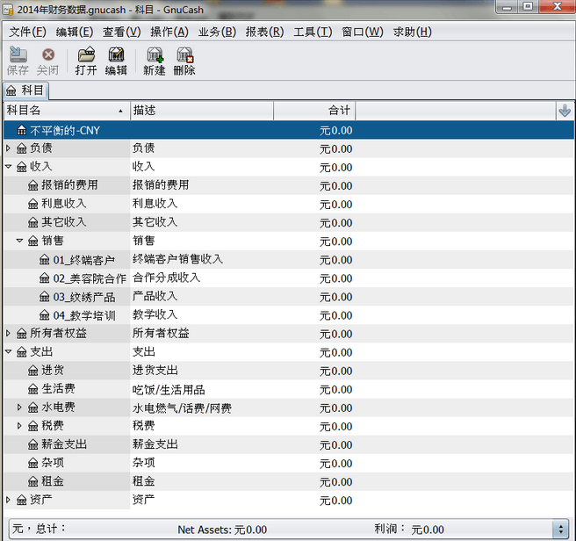Click the Delete (删除) account toolbar icon
The height and width of the screenshot is (541, 576).
[x=184, y=54]
